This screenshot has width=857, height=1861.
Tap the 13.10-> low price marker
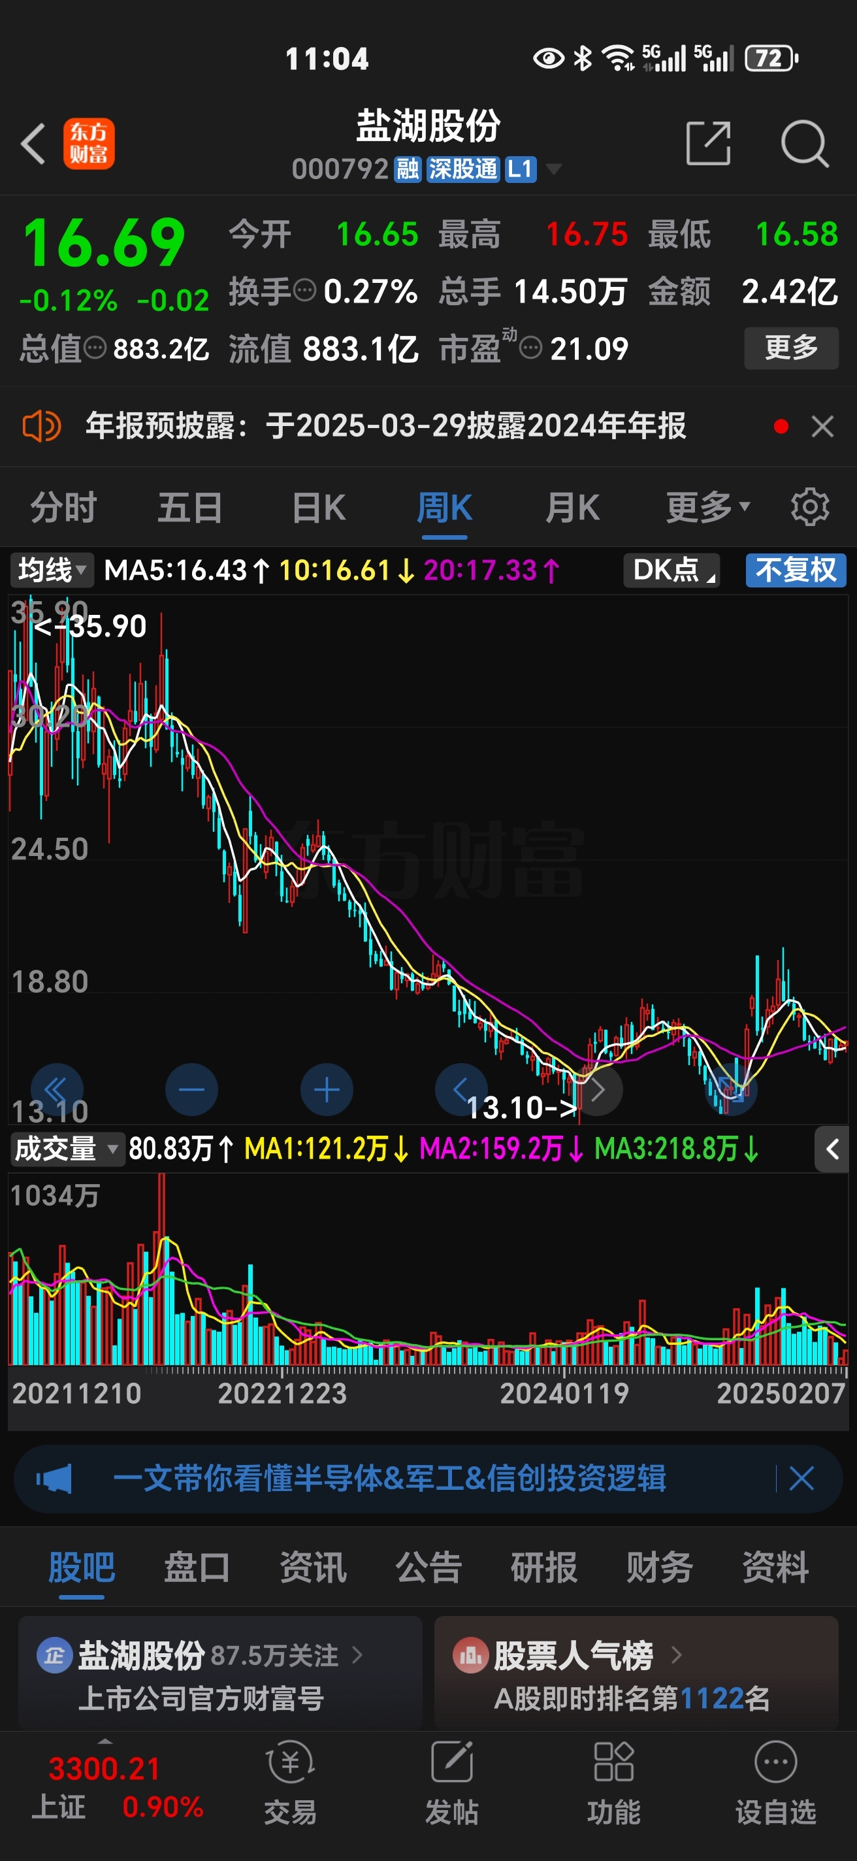point(522,1108)
